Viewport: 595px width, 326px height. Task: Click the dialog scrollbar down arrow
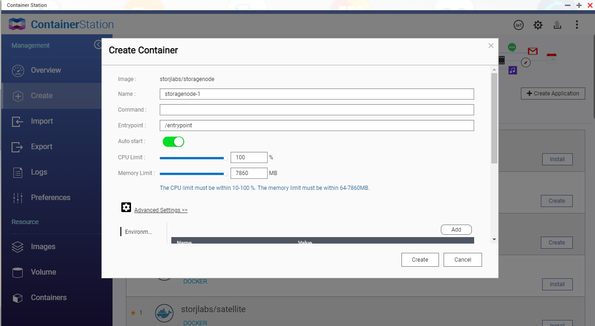[494, 239]
